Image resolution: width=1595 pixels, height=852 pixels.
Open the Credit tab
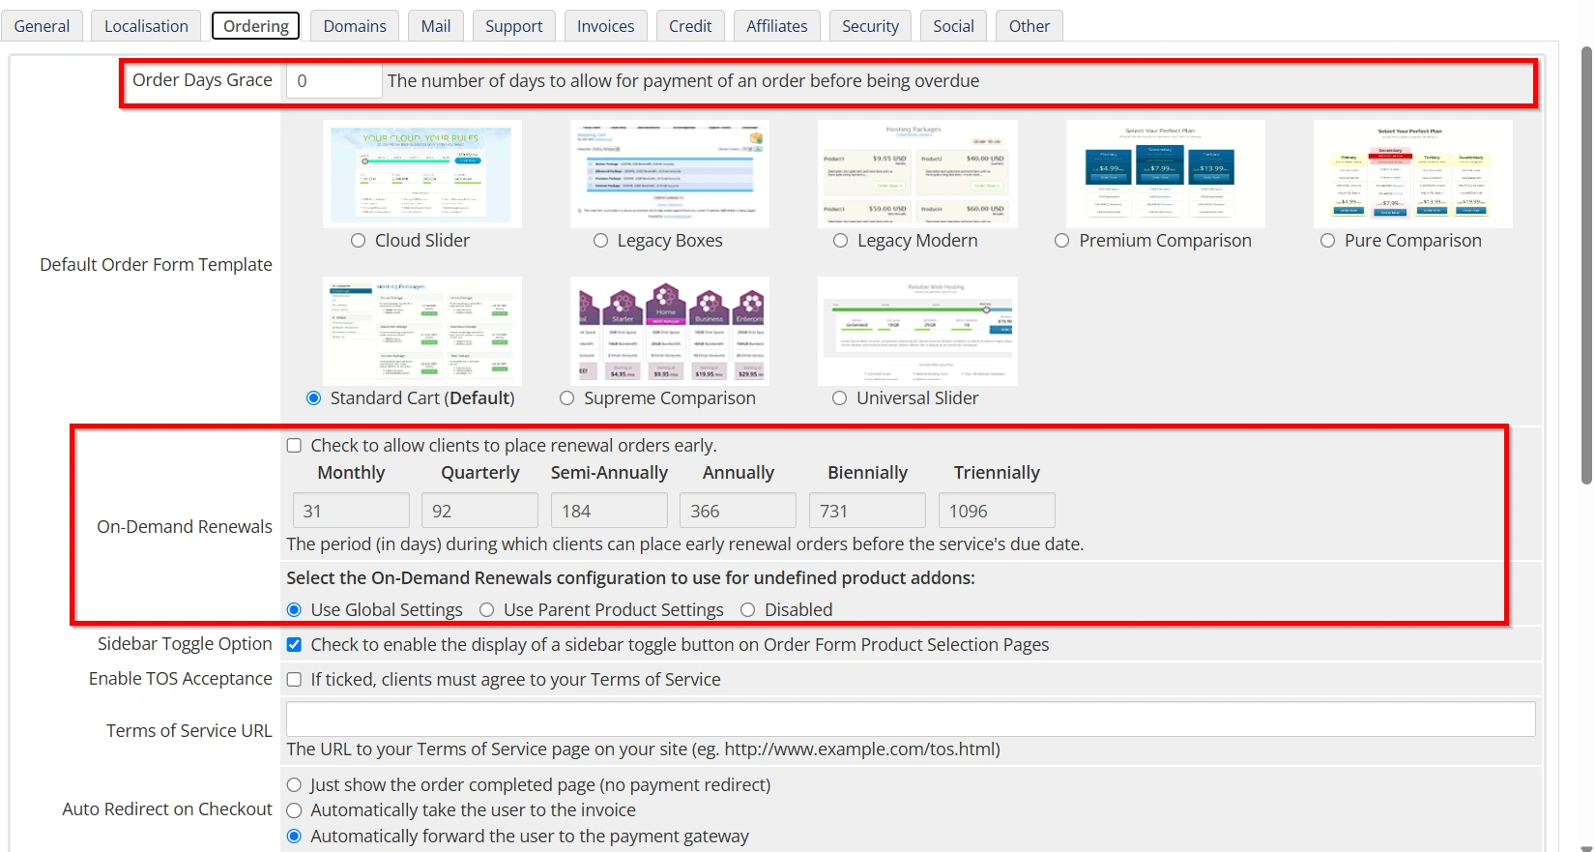690,26
